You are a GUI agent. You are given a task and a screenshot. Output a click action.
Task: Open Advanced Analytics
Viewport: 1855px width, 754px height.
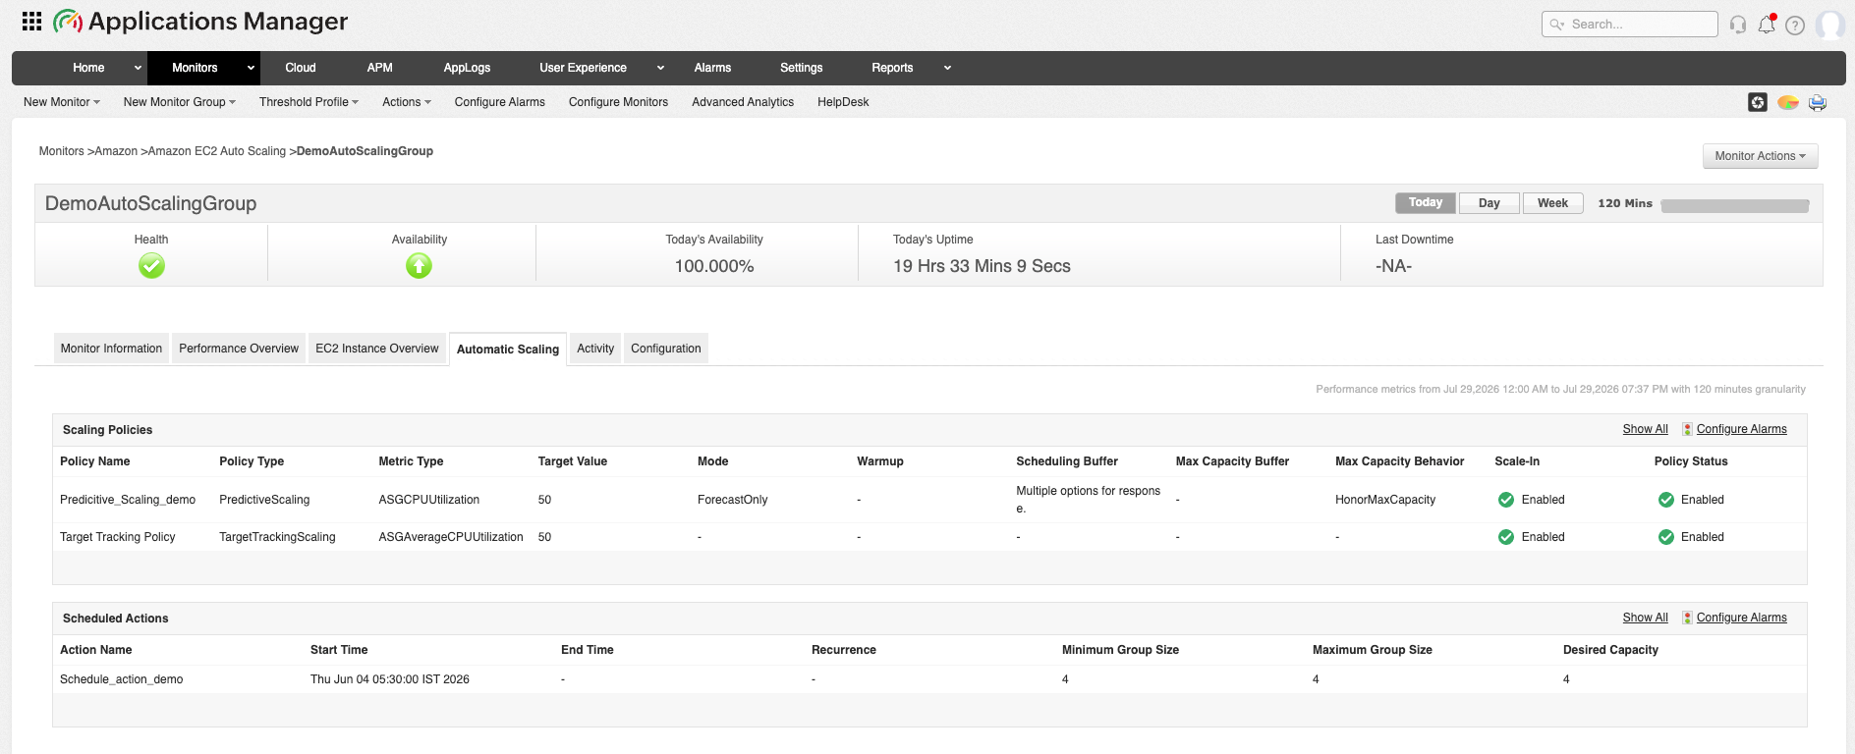743,102
